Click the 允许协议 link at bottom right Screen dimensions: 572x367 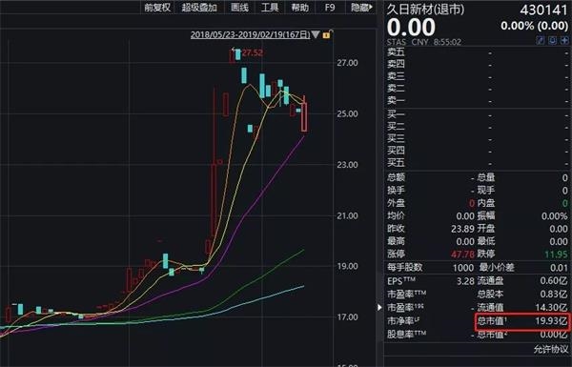pyautogui.click(x=551, y=349)
